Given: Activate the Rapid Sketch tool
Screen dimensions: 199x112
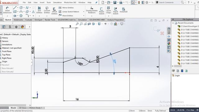Looking at the screenshot, I should pos(115,11).
